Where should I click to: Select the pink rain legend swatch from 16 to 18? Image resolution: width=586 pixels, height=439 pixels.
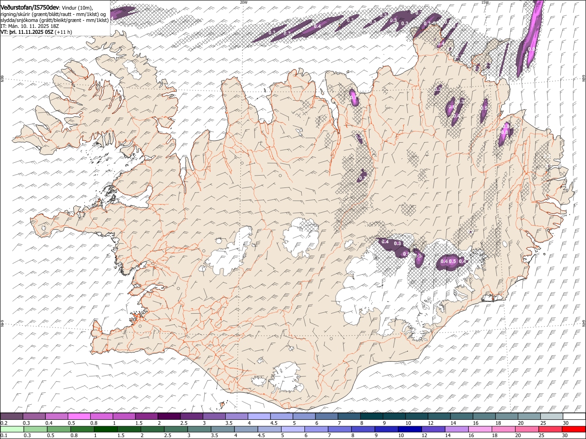pos(479,429)
